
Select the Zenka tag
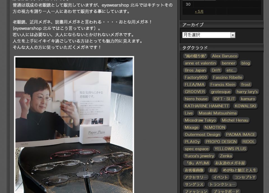[226, 156]
